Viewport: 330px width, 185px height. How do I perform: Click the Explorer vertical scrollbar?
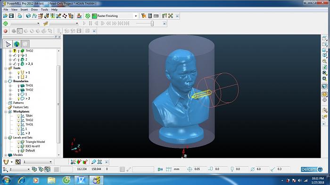[x=58, y=104]
